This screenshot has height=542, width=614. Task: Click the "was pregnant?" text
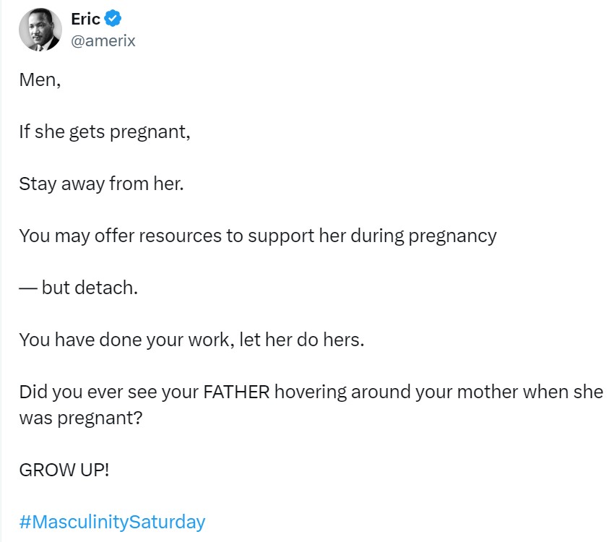point(81,418)
